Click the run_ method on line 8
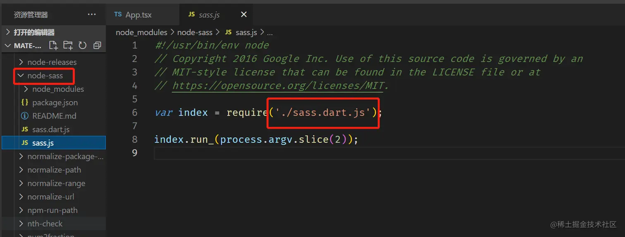Screen dimensions: 625x237 pos(202,140)
